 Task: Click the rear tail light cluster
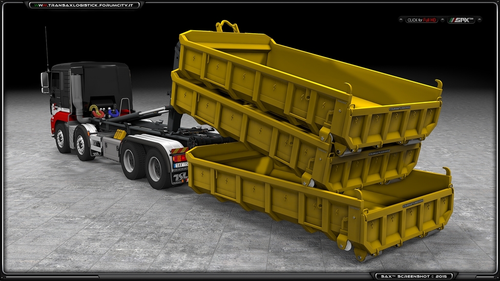coord(178,159)
